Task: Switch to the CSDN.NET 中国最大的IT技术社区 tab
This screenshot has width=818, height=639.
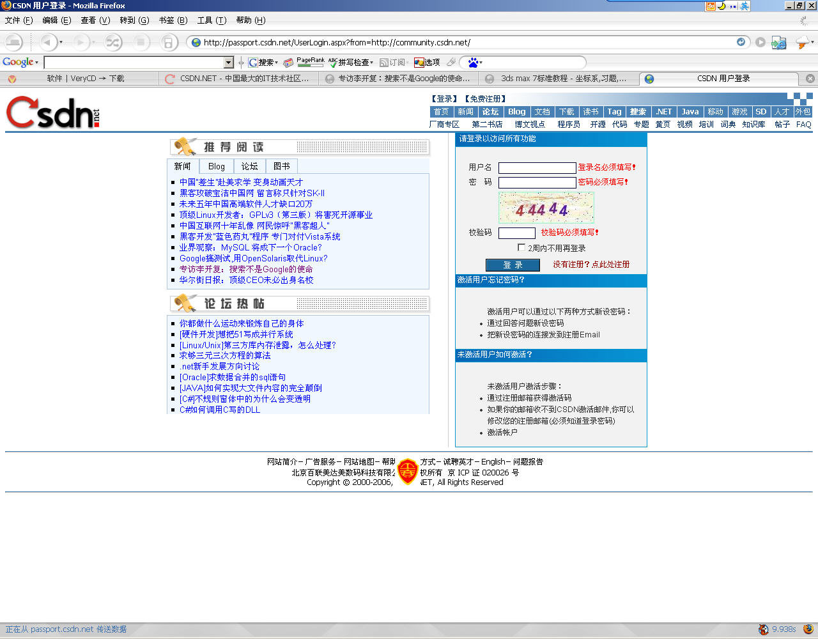Action: (x=239, y=79)
